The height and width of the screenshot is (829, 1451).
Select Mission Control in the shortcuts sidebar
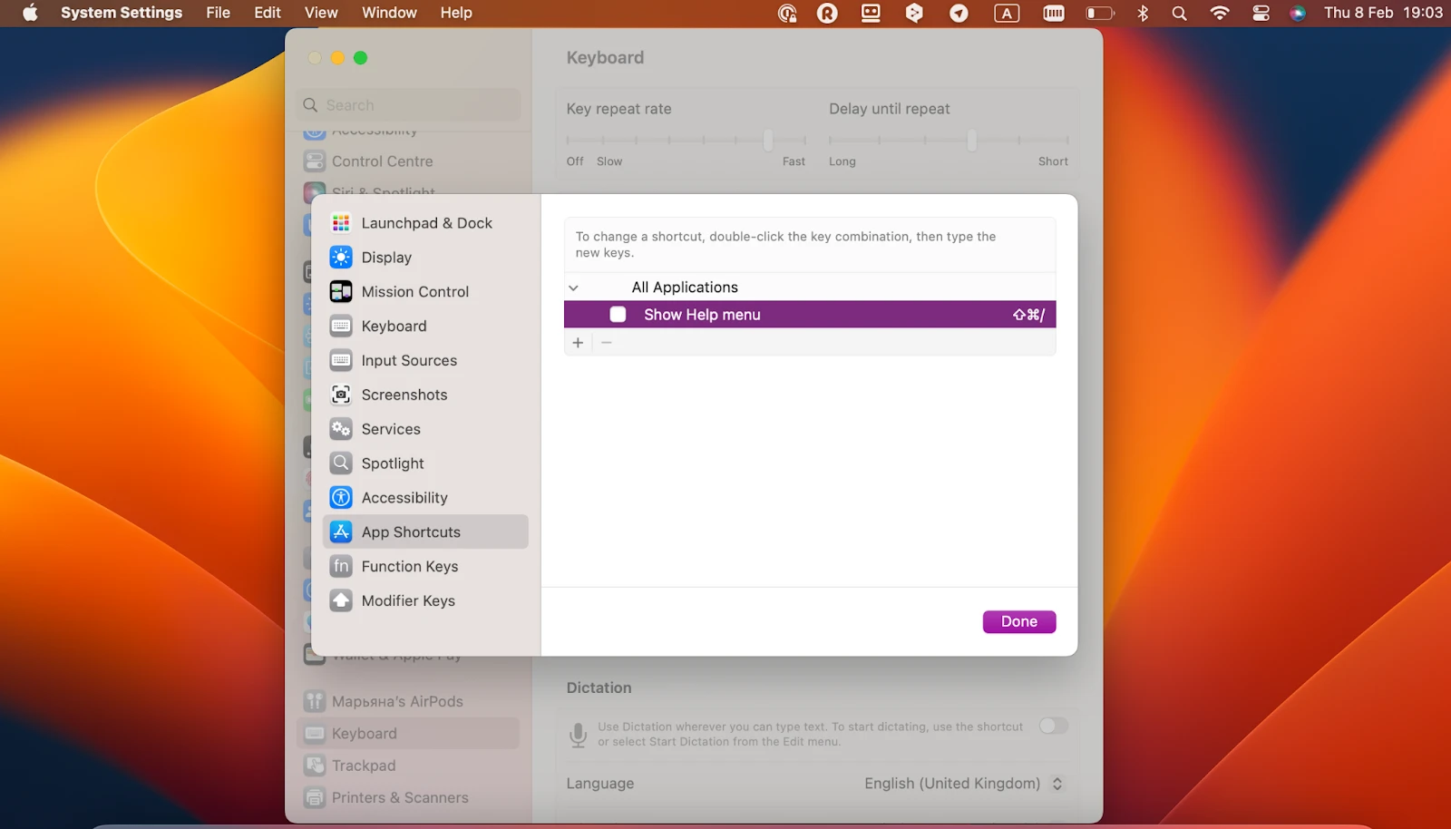coord(415,291)
